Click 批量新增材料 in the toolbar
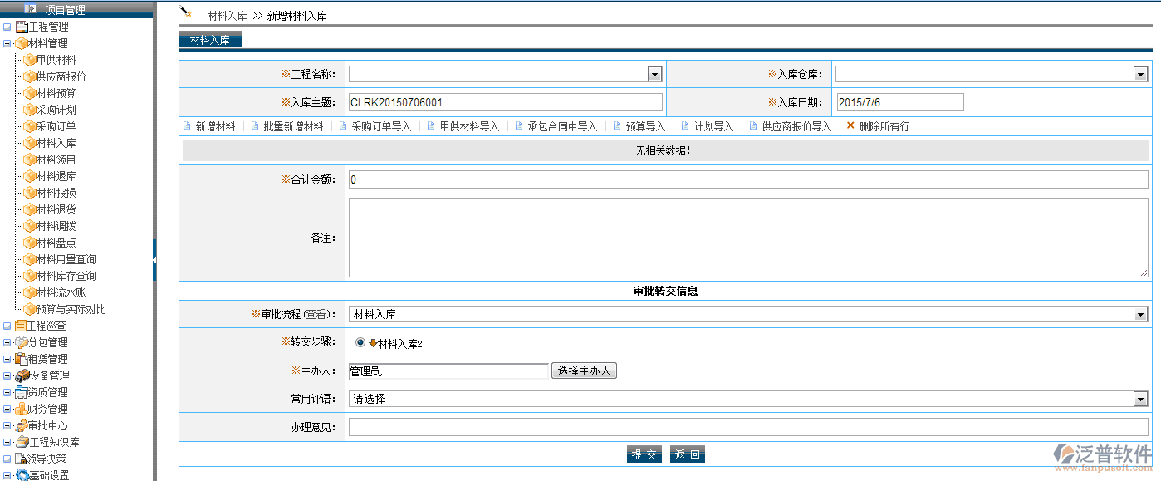The height and width of the screenshot is (481, 1161). pos(293,126)
